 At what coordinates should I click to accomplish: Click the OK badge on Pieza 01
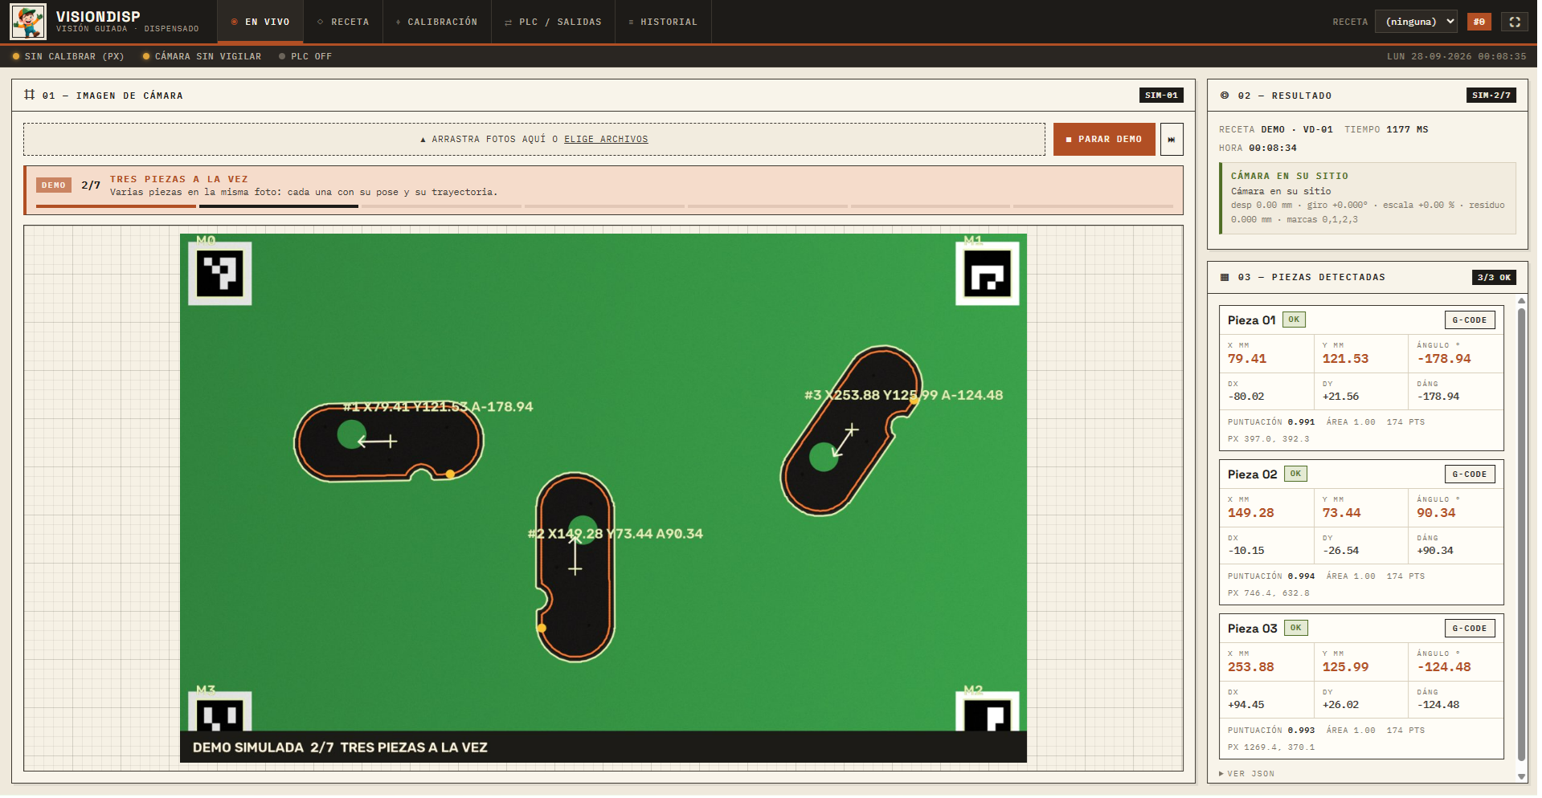coord(1294,320)
